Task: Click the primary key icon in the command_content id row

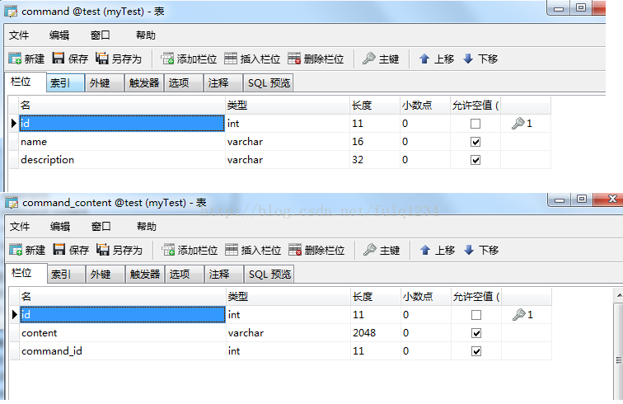Action: 519,315
